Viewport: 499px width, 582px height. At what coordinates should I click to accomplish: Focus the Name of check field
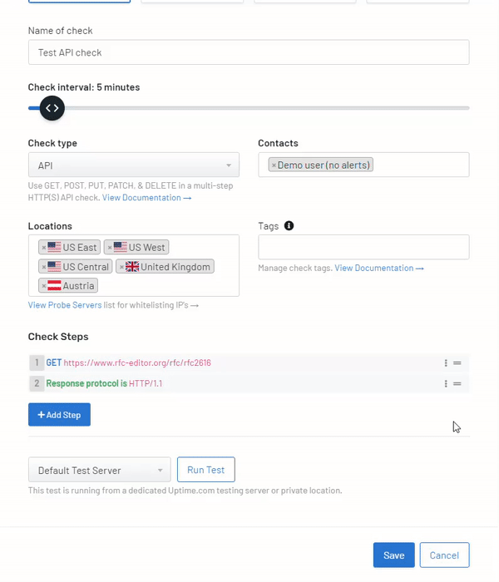pos(249,52)
